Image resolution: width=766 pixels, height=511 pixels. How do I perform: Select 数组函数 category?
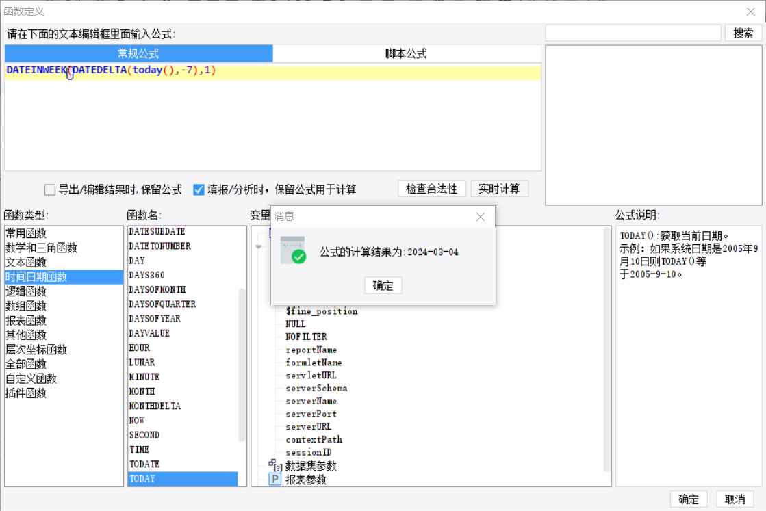coord(64,306)
